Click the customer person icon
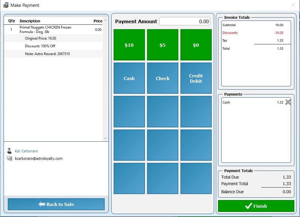This screenshot has height=217, width=300. click(9, 151)
